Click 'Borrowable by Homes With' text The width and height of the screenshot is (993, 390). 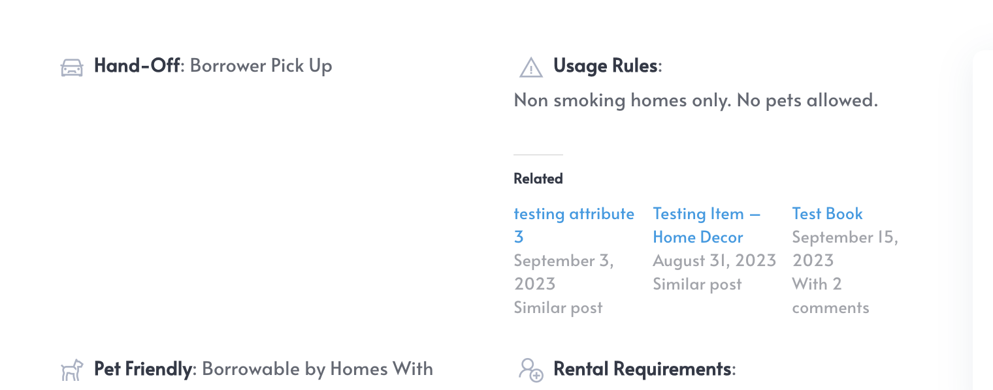click(x=317, y=369)
